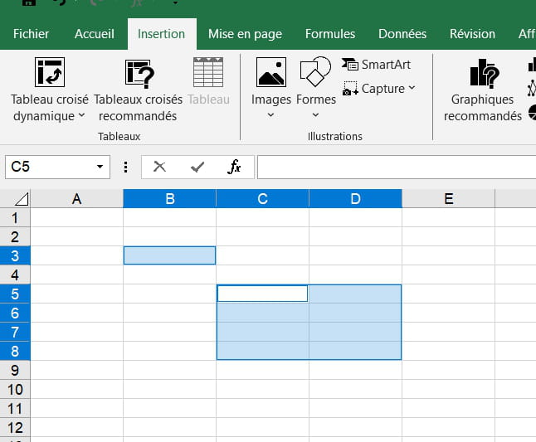Open the Fichier menu
The image size is (536, 442).
tap(32, 34)
